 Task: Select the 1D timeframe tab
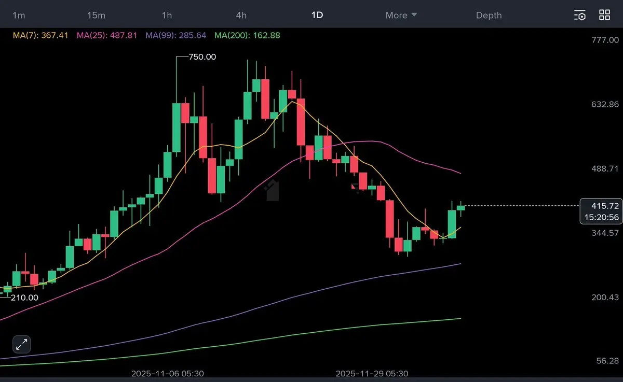point(317,15)
